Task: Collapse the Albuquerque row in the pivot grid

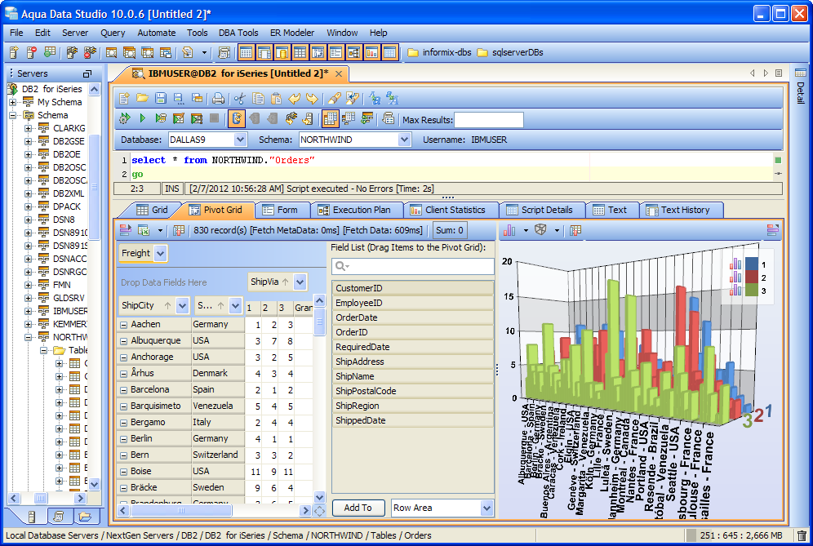Action: click(x=124, y=341)
